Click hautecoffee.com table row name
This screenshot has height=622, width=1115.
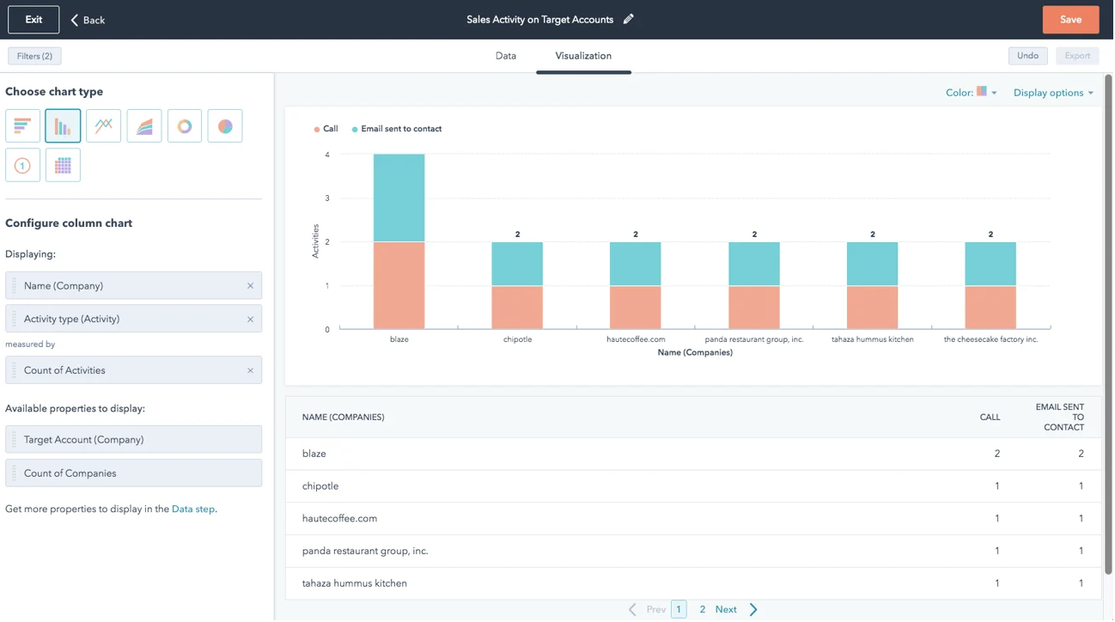tap(339, 519)
